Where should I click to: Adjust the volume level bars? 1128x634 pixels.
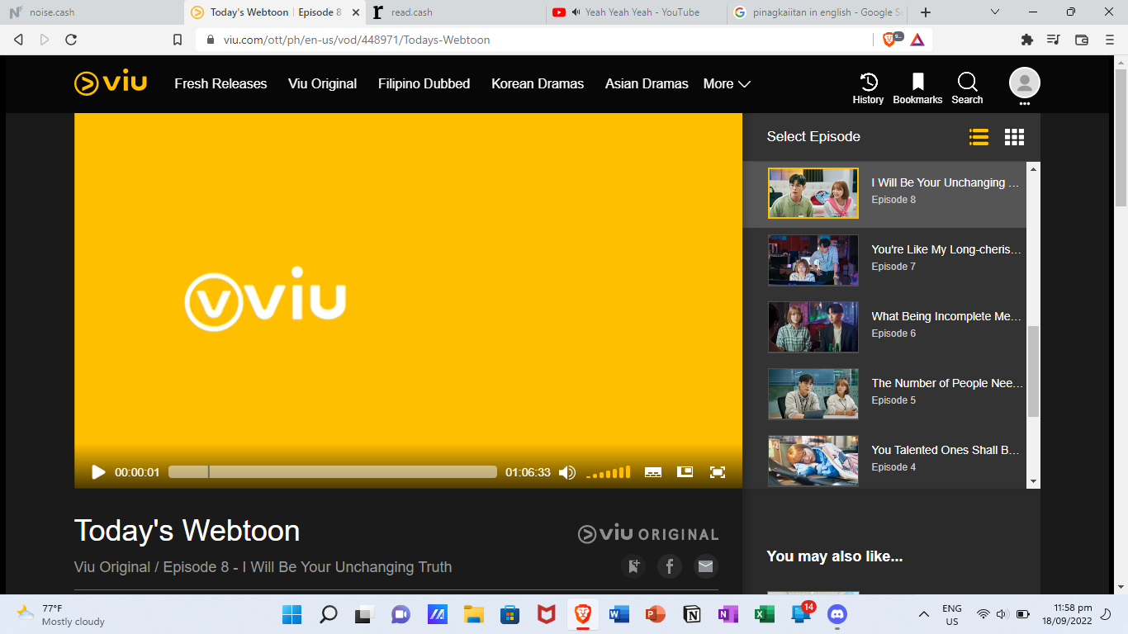[609, 472]
